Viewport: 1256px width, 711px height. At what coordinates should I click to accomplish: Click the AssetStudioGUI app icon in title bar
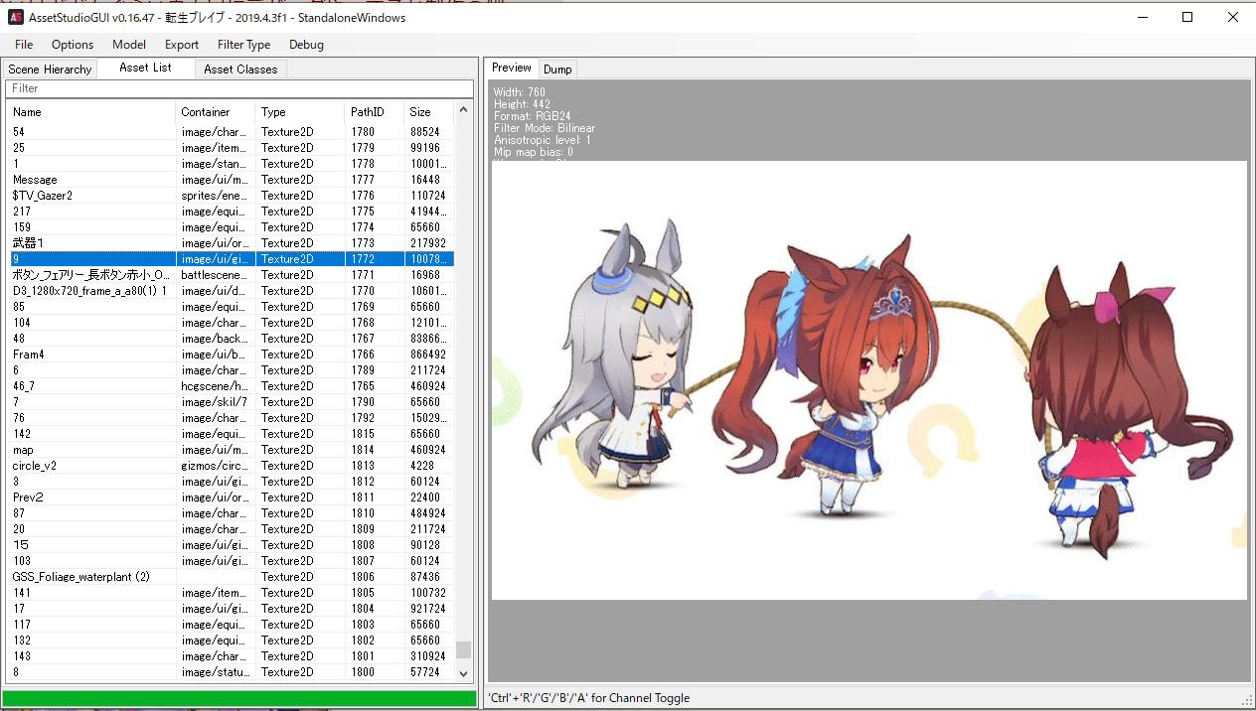pyautogui.click(x=16, y=17)
